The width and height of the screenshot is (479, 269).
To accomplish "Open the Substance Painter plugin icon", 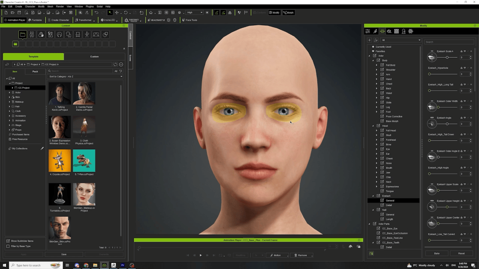I will click(x=132, y=20).
